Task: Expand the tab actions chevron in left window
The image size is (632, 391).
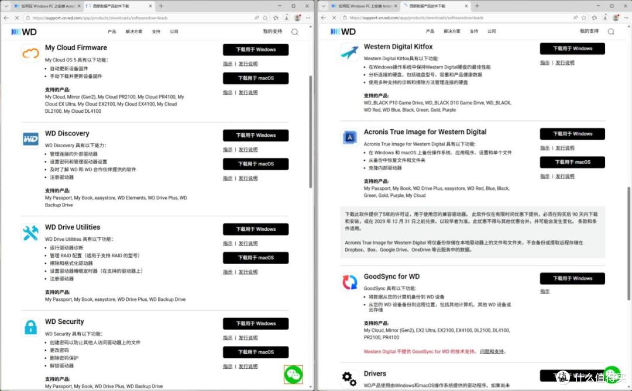Action: click(6, 6)
